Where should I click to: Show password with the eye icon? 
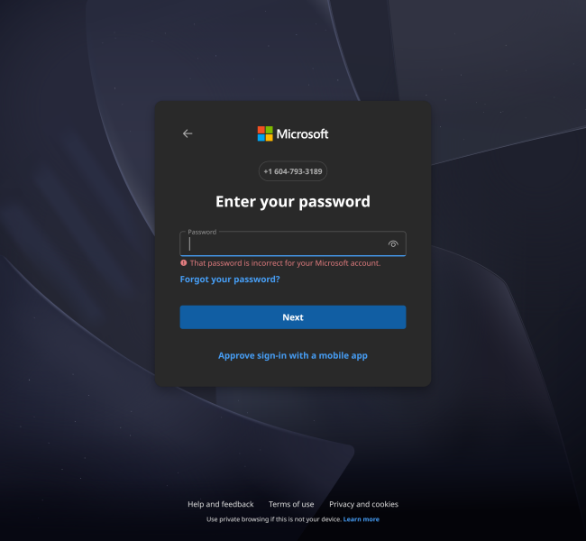[x=393, y=244]
